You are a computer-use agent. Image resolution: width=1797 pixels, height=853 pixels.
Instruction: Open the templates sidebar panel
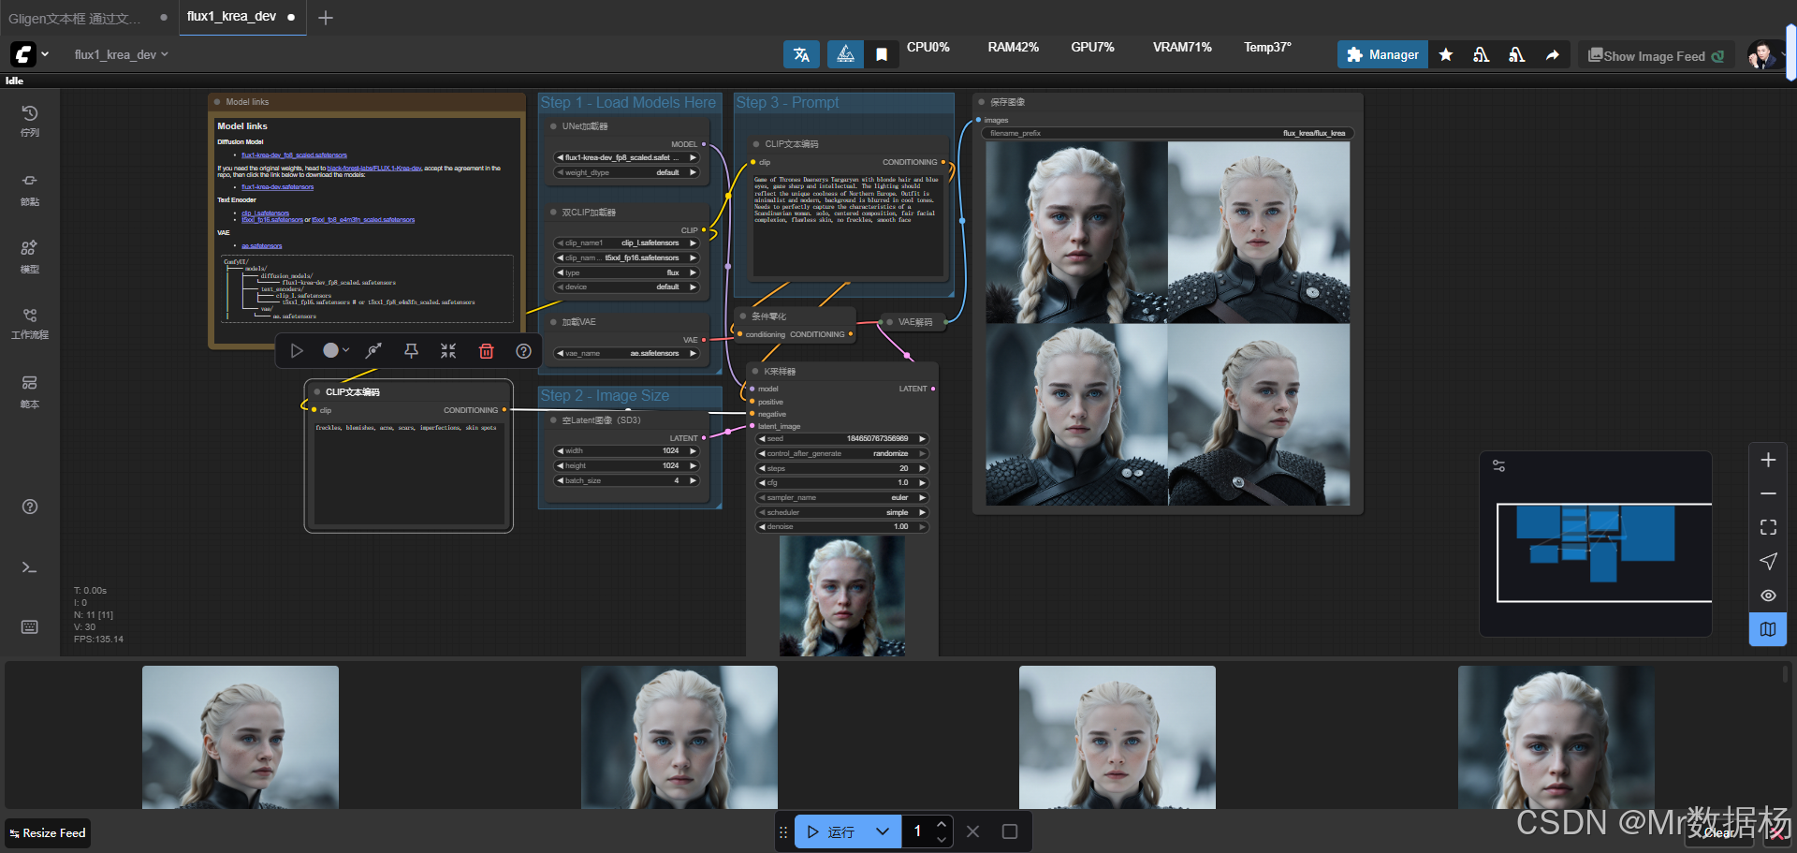[x=30, y=391]
